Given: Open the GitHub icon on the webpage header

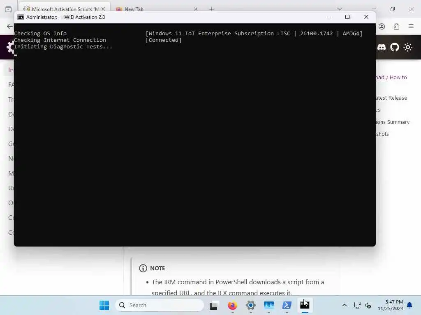Looking at the screenshot, I should tap(394, 48).
